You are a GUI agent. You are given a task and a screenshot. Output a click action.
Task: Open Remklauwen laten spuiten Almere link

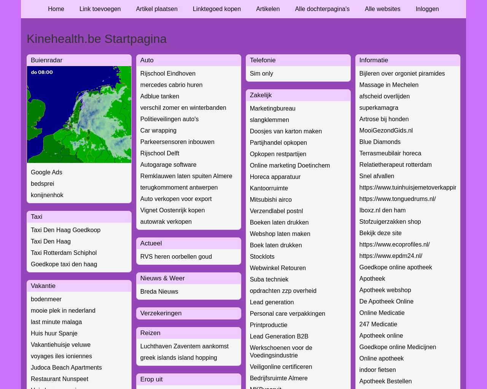click(186, 176)
